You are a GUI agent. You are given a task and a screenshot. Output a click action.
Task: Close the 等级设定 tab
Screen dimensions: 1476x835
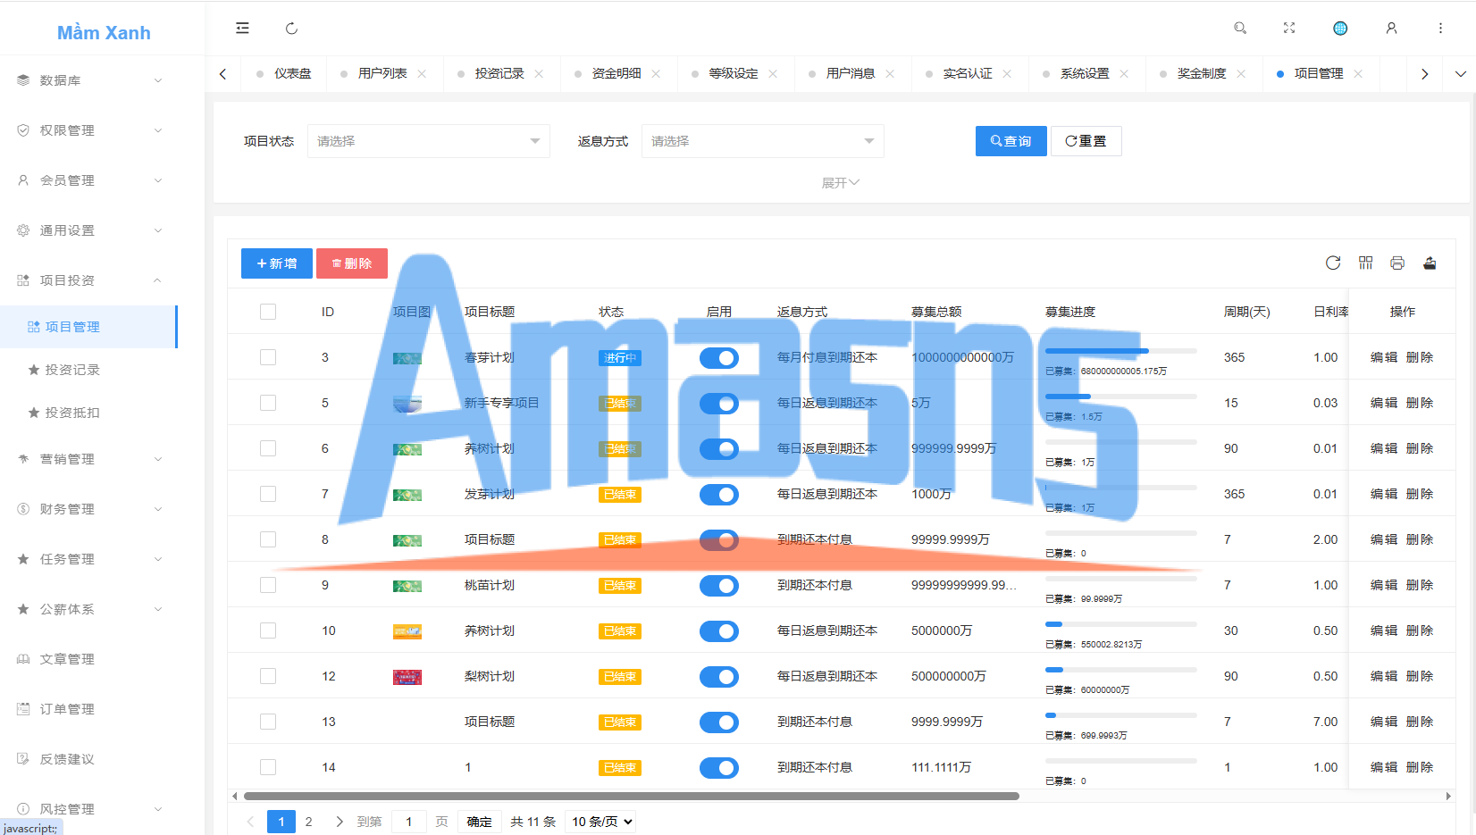click(x=773, y=73)
